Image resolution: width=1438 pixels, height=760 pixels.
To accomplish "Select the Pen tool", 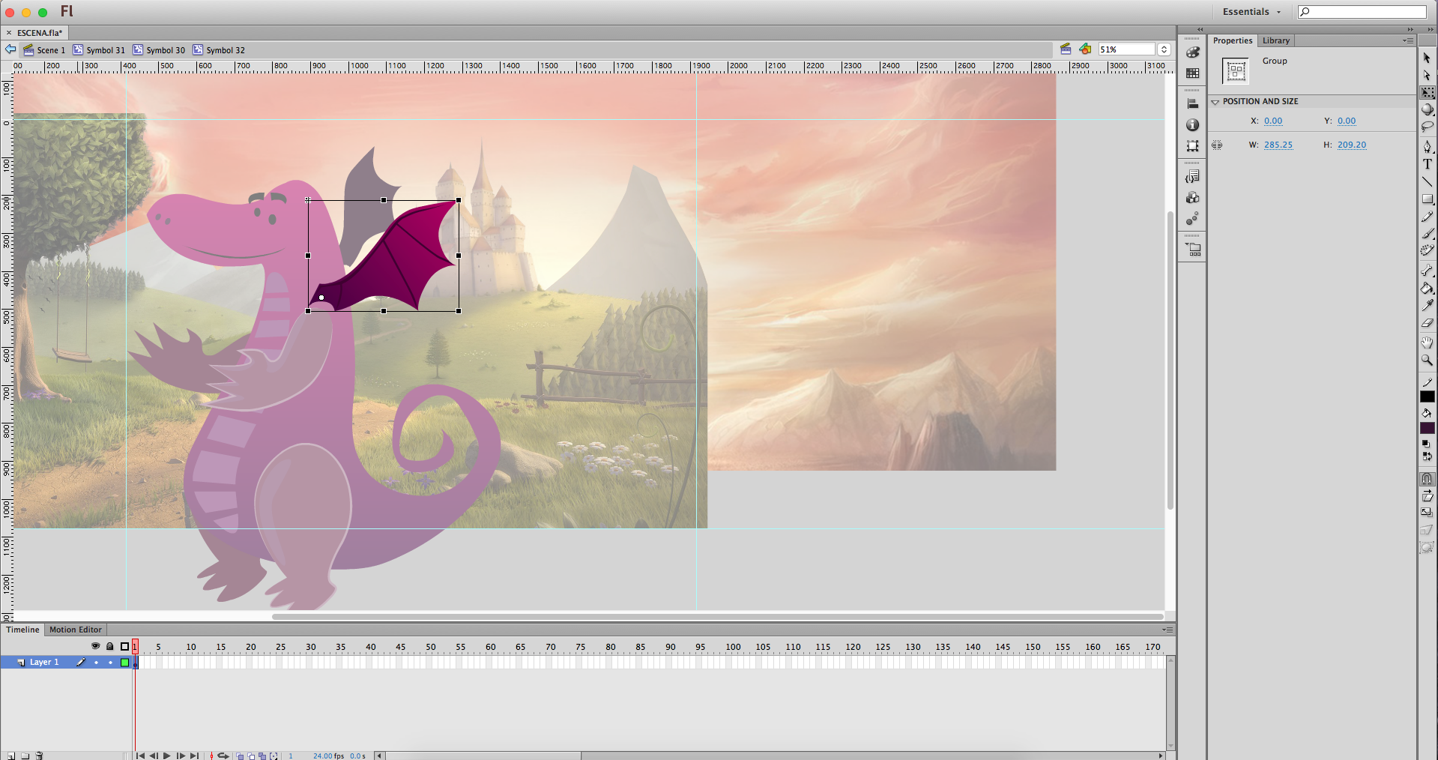I will pos(1427,146).
